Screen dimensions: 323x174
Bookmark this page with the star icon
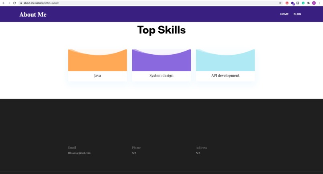pyautogui.click(x=280, y=3)
